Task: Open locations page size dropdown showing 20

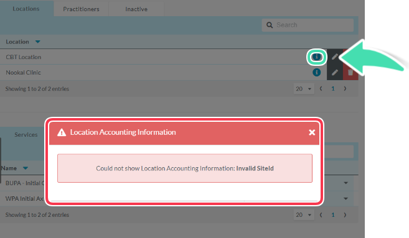Action: [x=304, y=89]
